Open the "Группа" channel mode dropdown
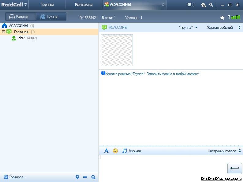The height and width of the screenshot is (182, 243). 188,28
